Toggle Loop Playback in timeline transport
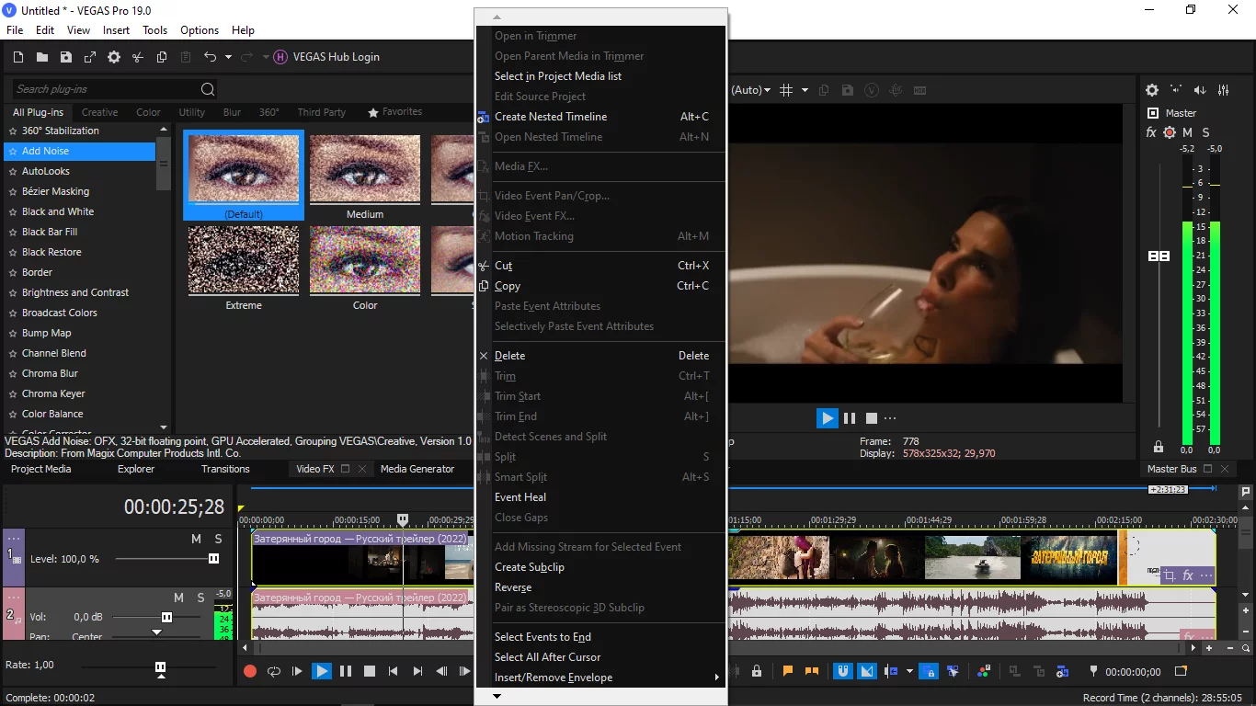The height and width of the screenshot is (706, 1256). [x=273, y=671]
